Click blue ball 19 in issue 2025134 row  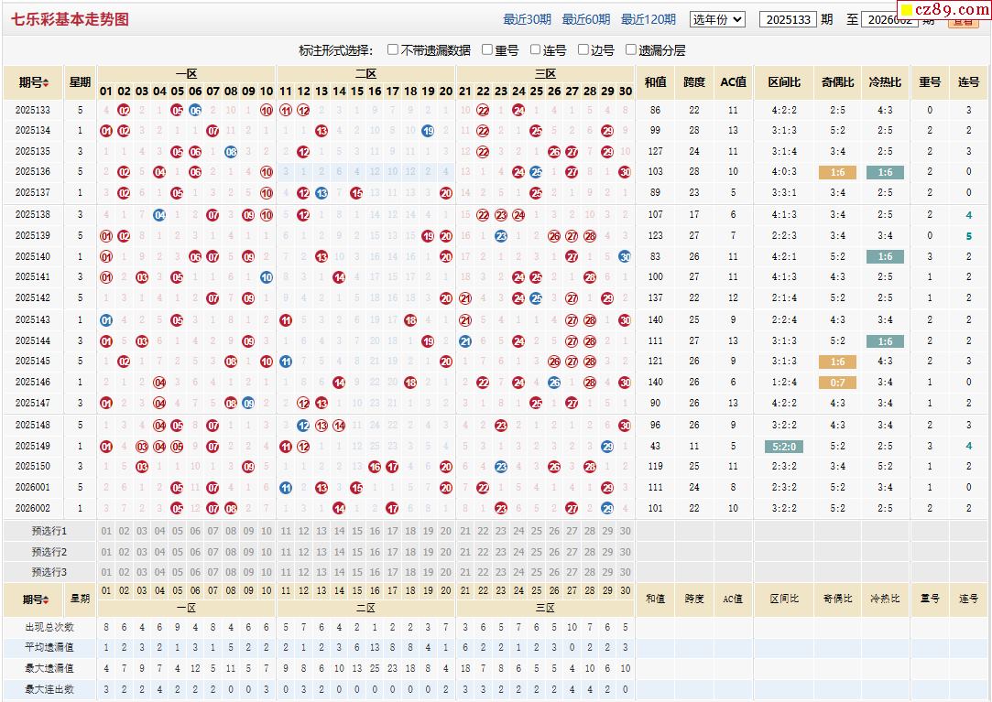[x=428, y=131]
